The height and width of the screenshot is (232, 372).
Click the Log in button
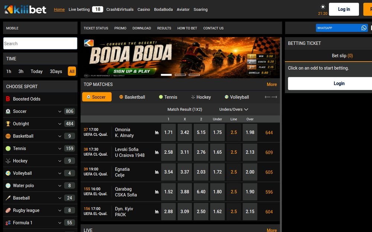point(344,9)
